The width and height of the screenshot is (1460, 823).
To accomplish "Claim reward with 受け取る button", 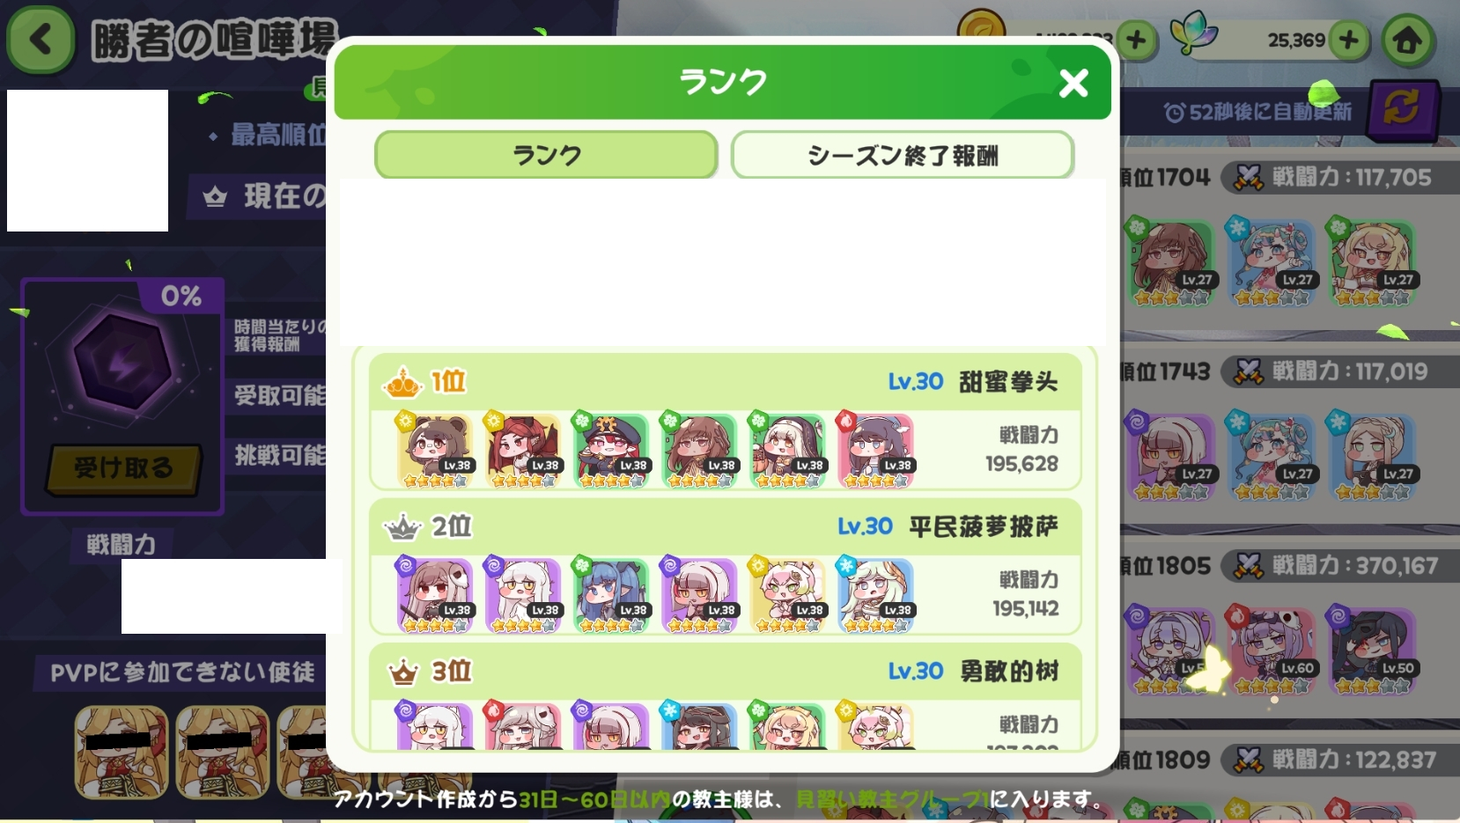I will coord(123,468).
